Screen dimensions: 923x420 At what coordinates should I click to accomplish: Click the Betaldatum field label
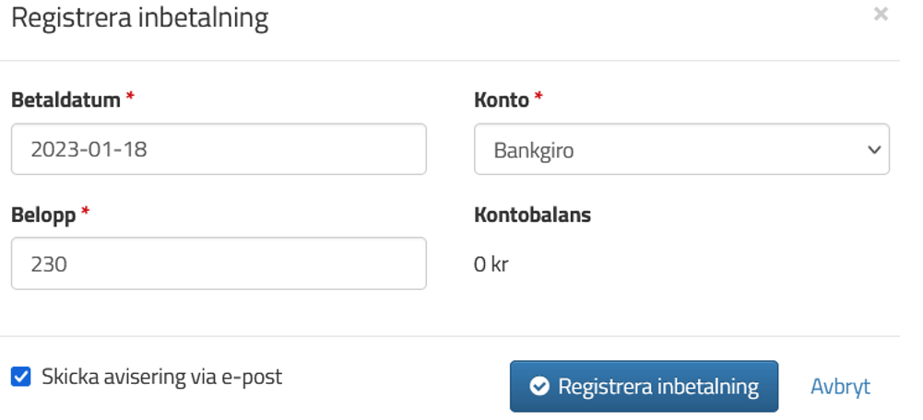66,100
